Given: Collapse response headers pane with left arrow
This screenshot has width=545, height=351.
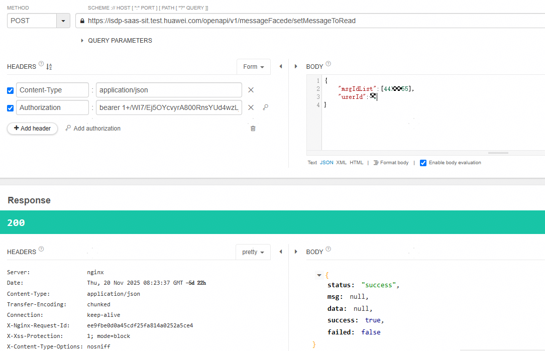Looking at the screenshot, I should click(x=280, y=252).
